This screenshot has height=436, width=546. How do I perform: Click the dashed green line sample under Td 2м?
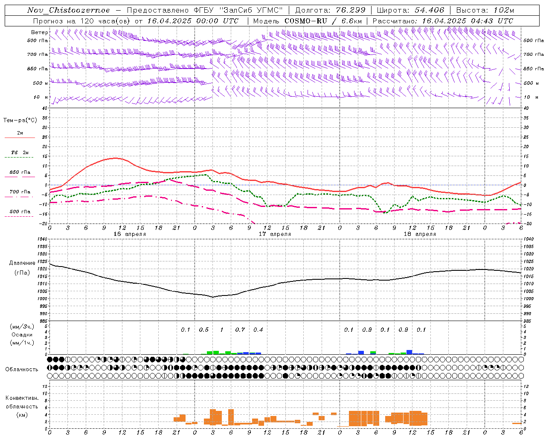tap(19, 157)
